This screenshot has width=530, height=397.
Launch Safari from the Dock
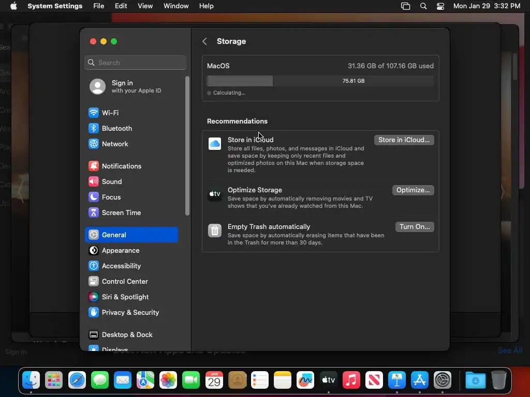pos(77,380)
